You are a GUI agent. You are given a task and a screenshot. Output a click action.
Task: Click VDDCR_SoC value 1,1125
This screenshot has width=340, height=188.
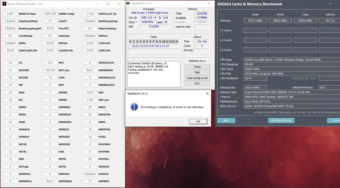pyautogui.click(x=90, y=14)
